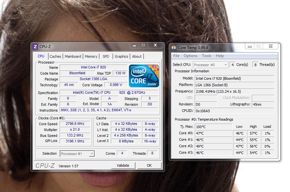
Task: Click the Stepping value 5
Action: tap(150, 99)
